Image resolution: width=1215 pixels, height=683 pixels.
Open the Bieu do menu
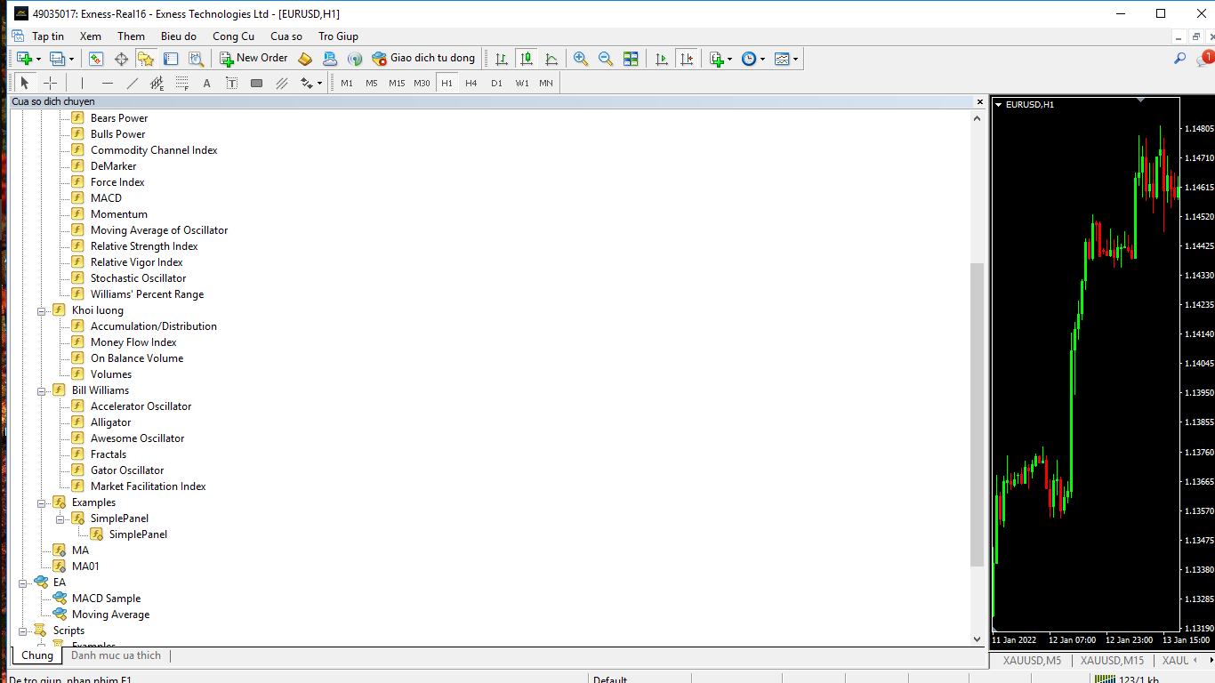coord(179,36)
